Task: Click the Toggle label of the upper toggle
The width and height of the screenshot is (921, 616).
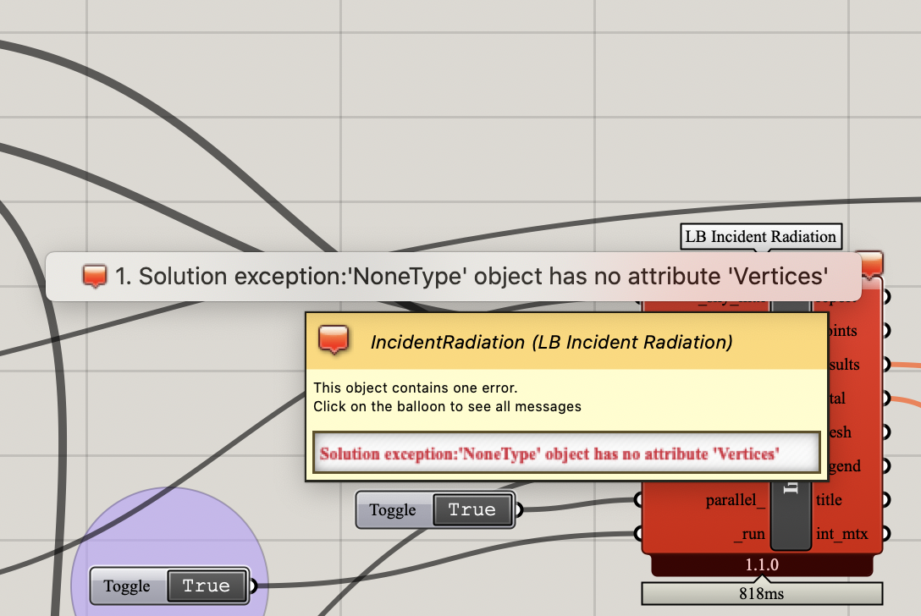Action: [393, 510]
